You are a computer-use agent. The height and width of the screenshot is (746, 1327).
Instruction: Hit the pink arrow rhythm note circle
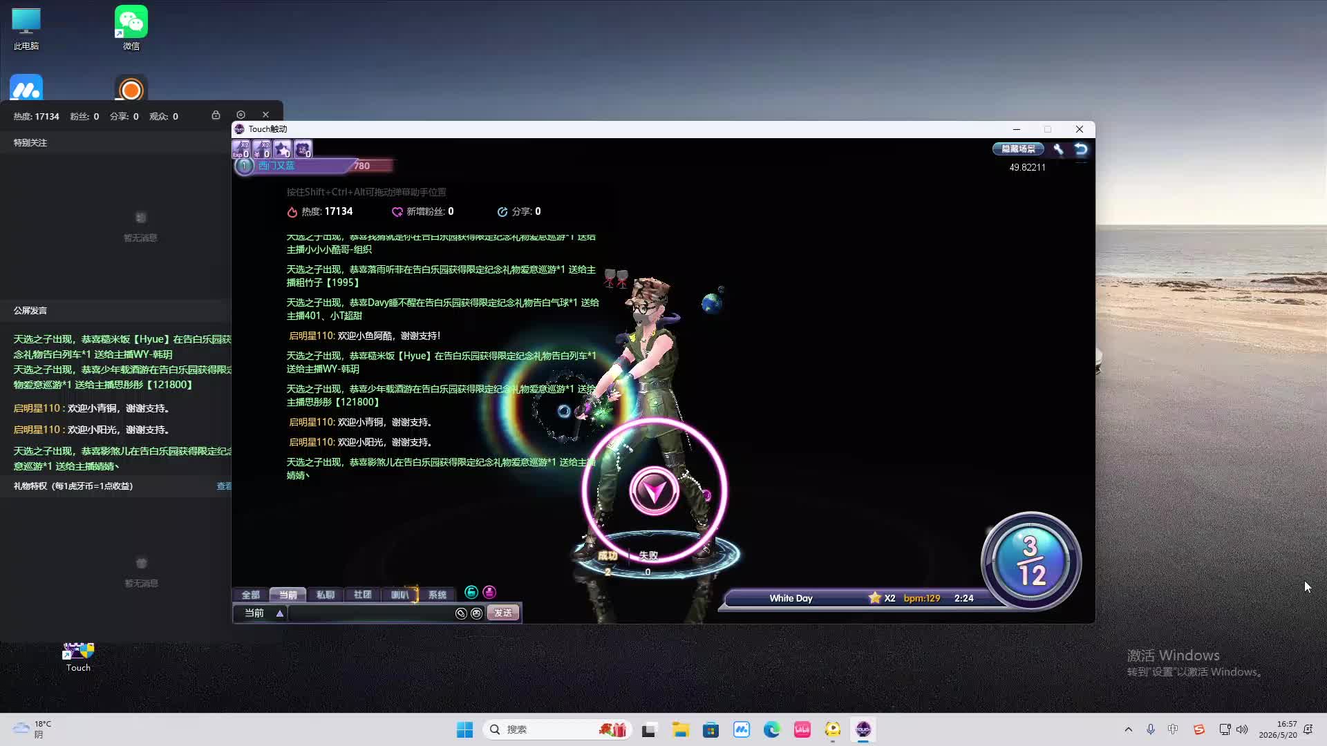click(x=654, y=490)
